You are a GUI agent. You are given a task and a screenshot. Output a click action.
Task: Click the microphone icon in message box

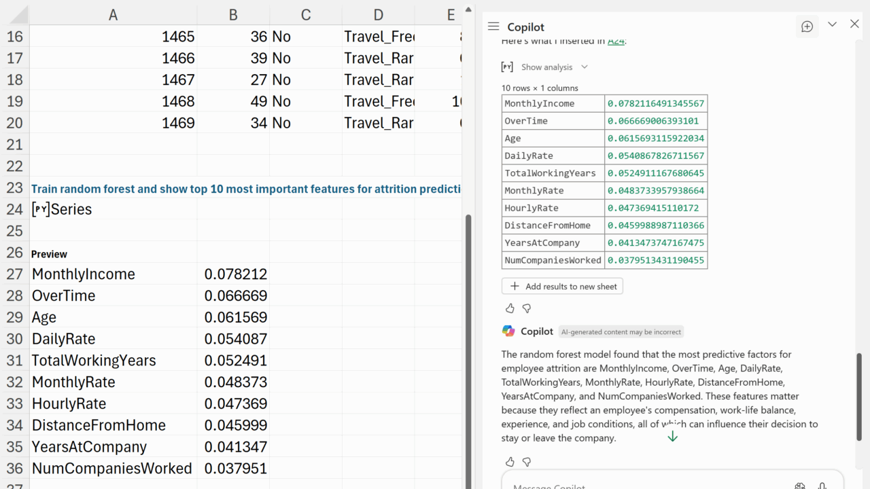pos(822,486)
